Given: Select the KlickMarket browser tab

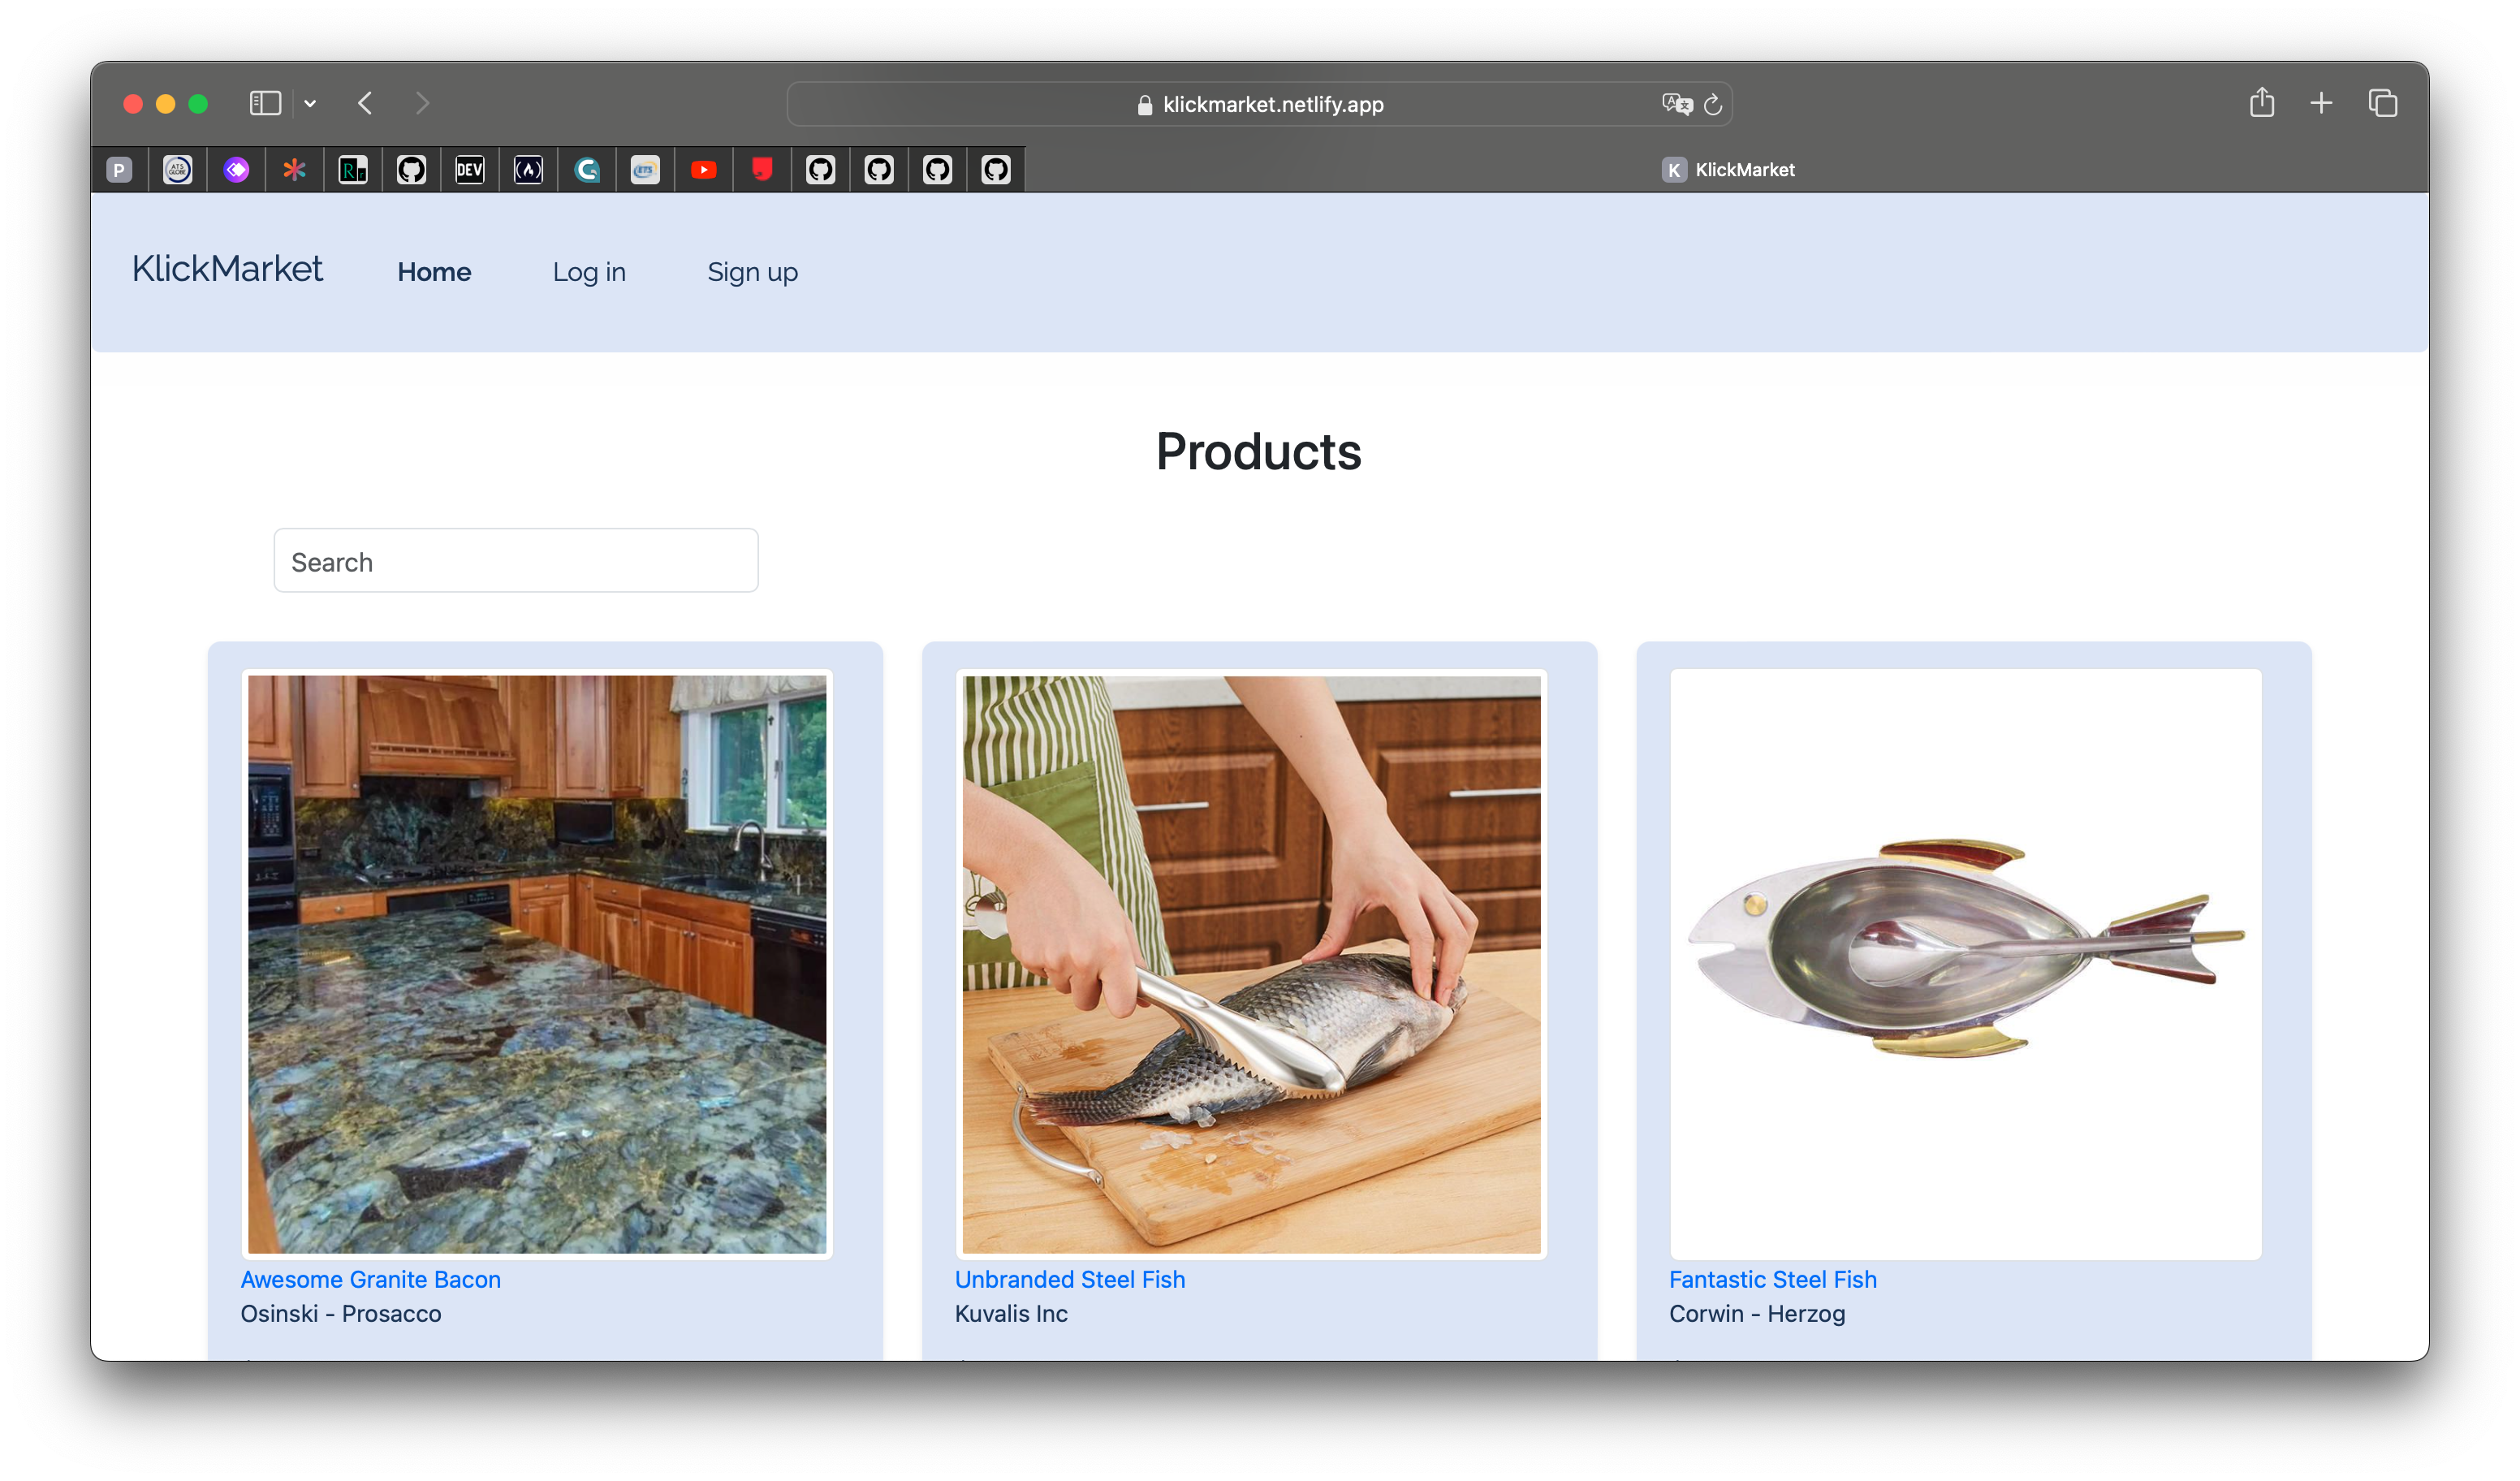Looking at the screenshot, I should (1727, 170).
